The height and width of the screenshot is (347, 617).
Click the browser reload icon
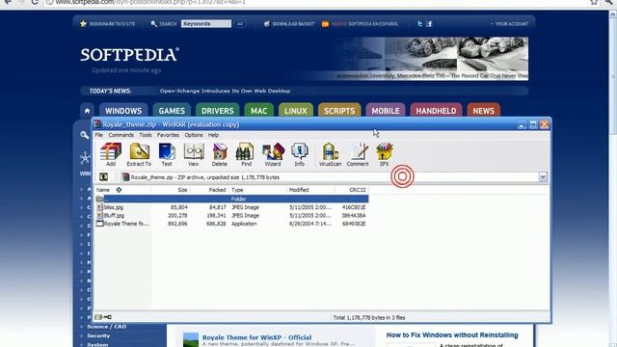[x=35, y=2]
